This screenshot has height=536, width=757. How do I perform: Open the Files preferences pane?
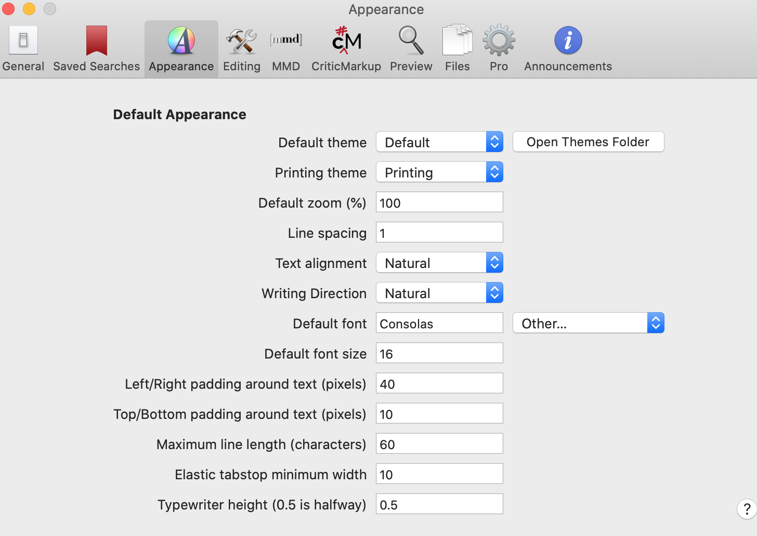458,49
